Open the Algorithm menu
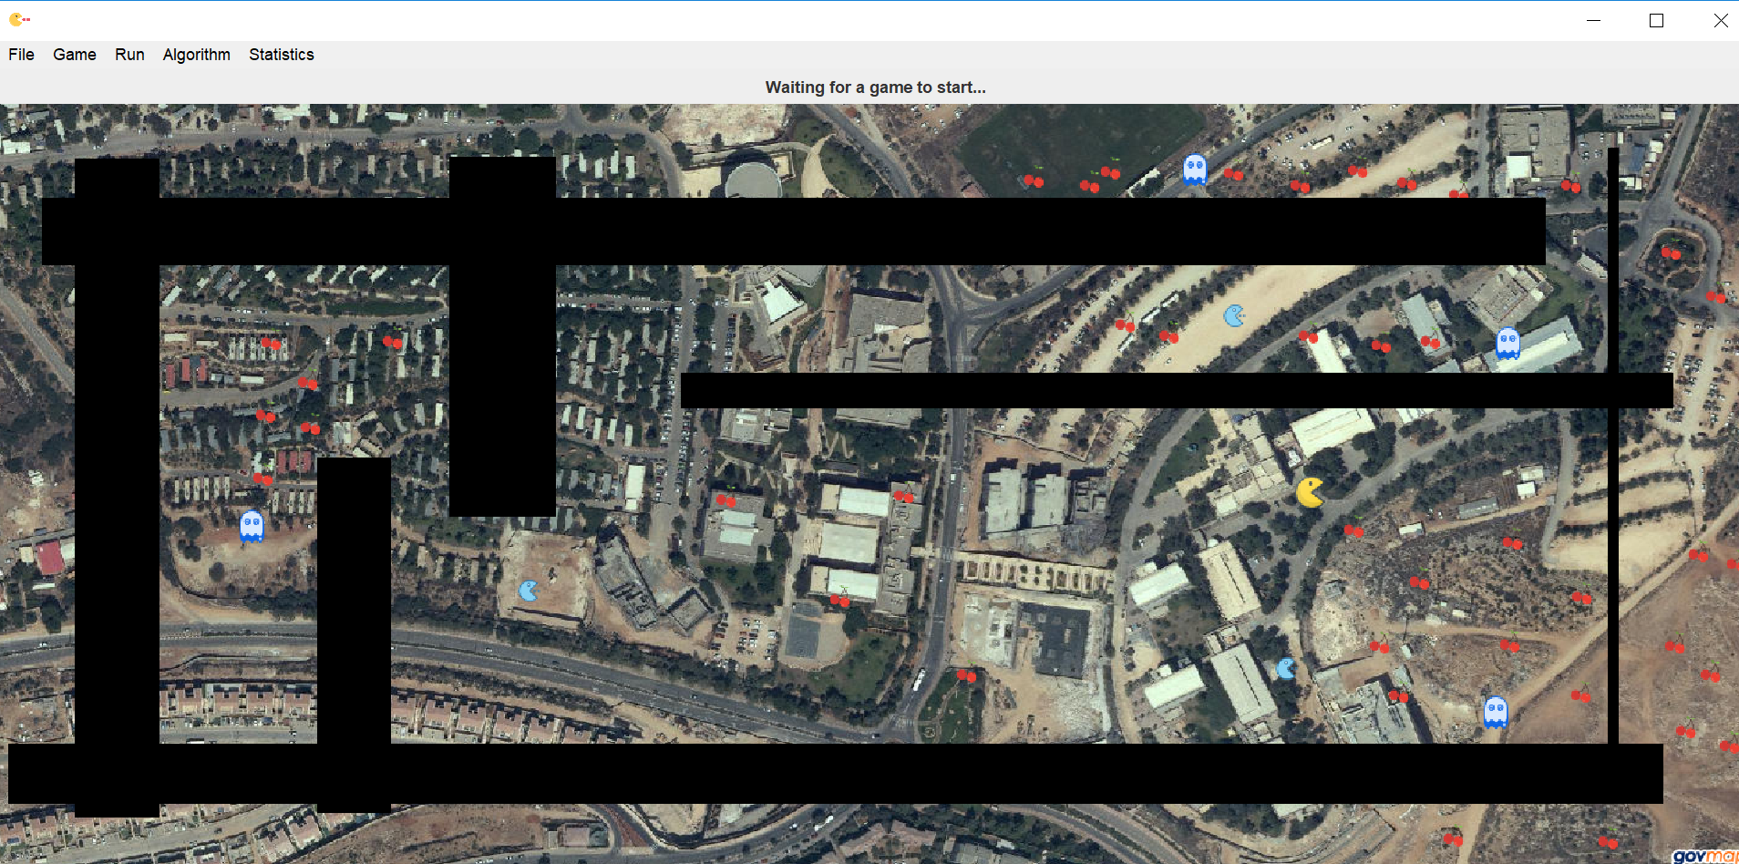The width and height of the screenshot is (1739, 864). 196,55
